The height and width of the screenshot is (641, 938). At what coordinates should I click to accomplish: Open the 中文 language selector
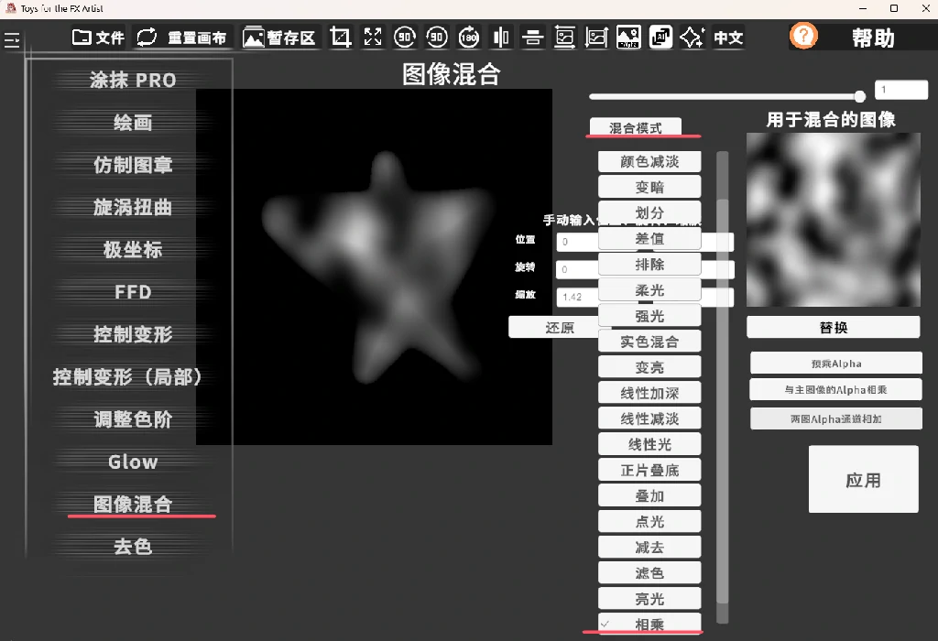[728, 38]
